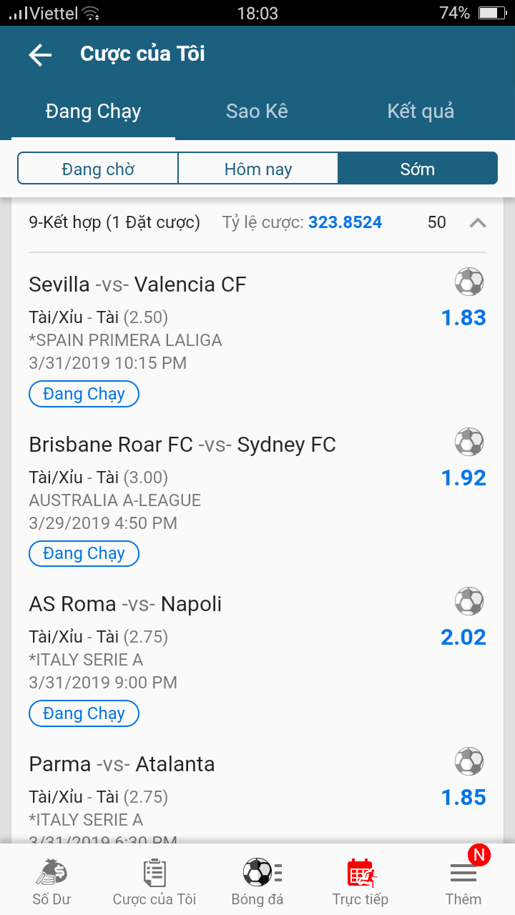
Task: Tap soccer ball icon for Sevilla match
Action: tap(469, 282)
